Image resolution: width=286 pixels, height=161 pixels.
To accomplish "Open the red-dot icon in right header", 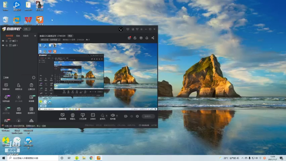I will coord(129,38).
